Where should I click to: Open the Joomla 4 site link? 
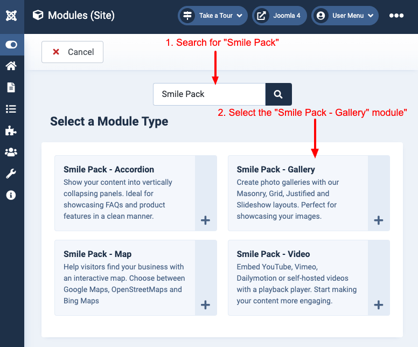pyautogui.click(x=280, y=16)
